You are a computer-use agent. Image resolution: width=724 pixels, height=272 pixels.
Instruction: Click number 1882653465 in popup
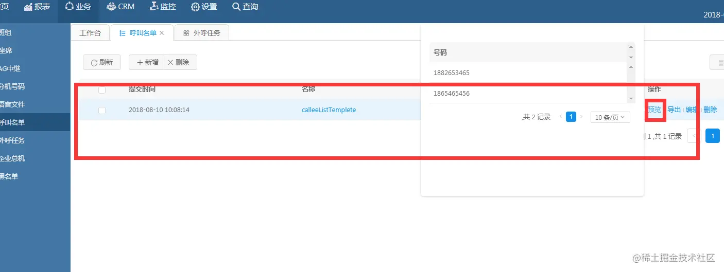pos(452,73)
